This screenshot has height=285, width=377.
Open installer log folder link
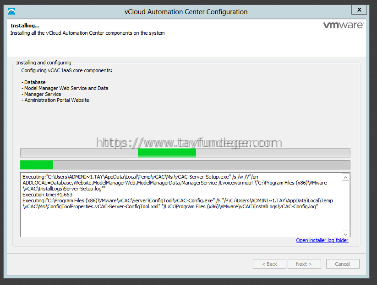coord(322,240)
